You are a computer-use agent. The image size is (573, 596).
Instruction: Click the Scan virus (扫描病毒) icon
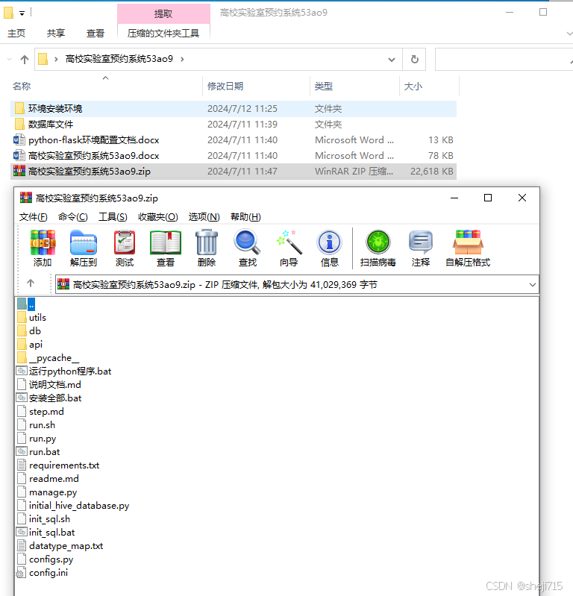pos(378,242)
